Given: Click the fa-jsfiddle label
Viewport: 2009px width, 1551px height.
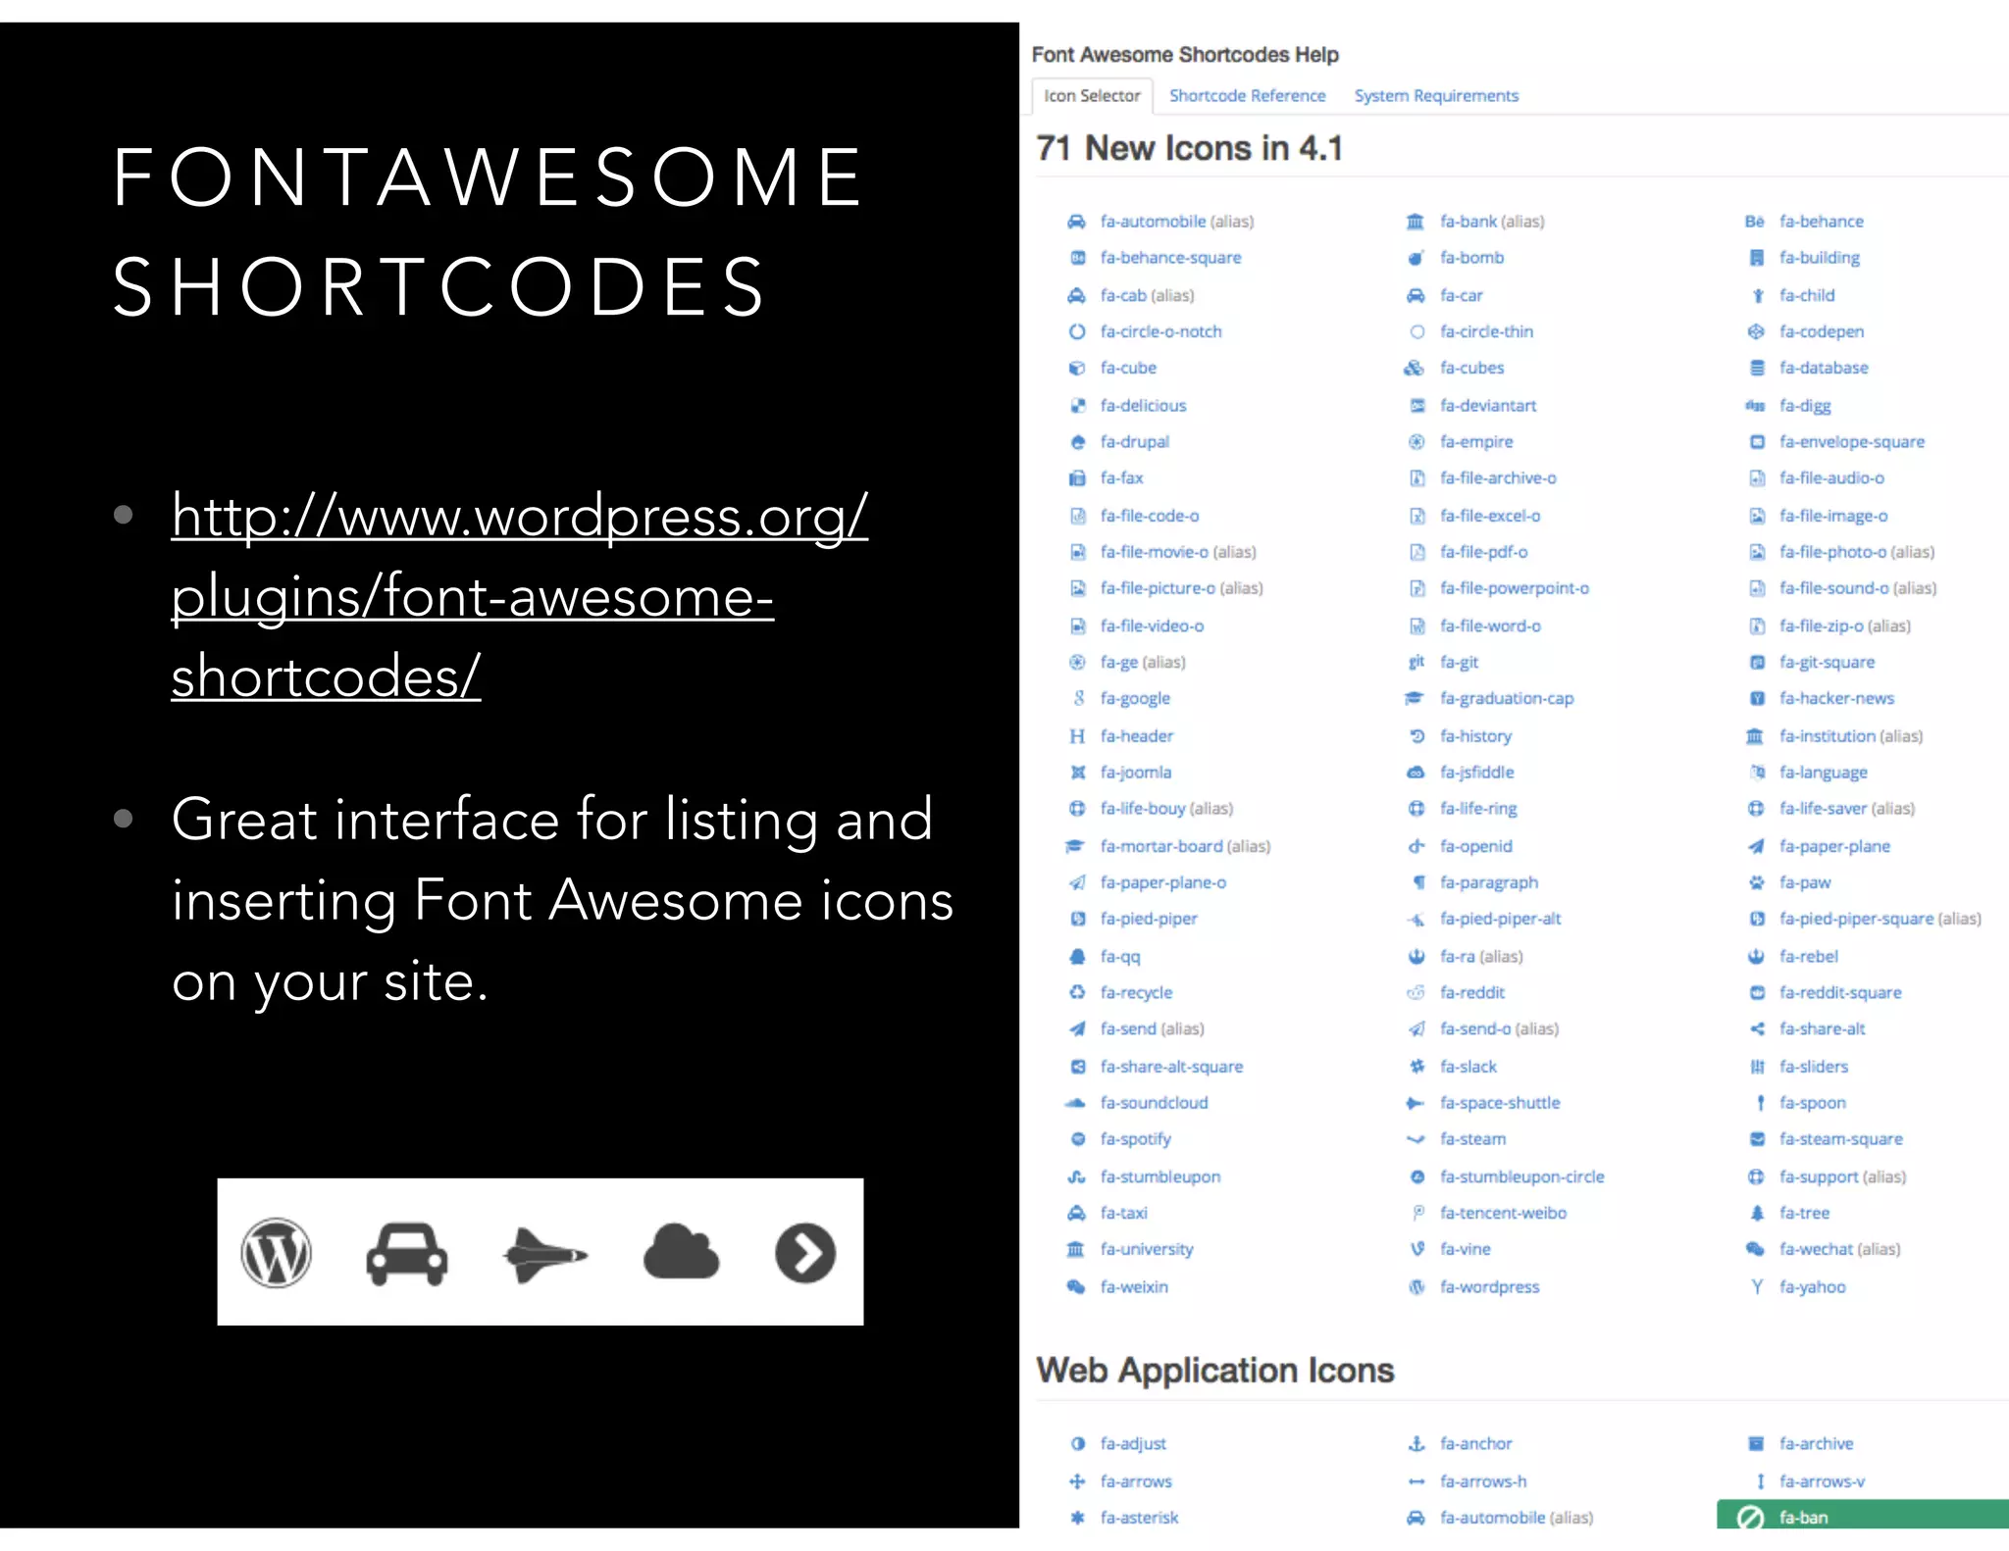Looking at the screenshot, I should (x=1476, y=773).
